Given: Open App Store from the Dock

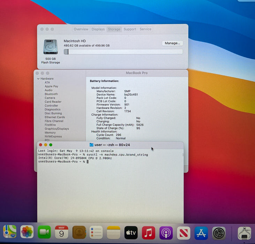Looking at the screenshot, I should pos(201,233).
